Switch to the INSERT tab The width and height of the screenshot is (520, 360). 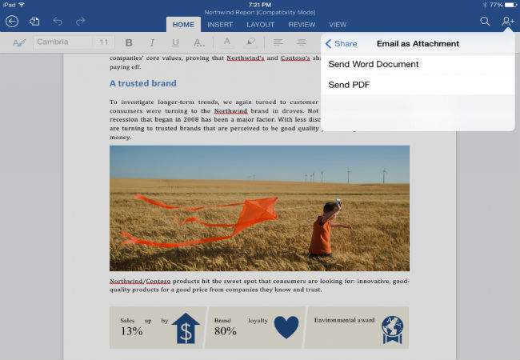220,25
